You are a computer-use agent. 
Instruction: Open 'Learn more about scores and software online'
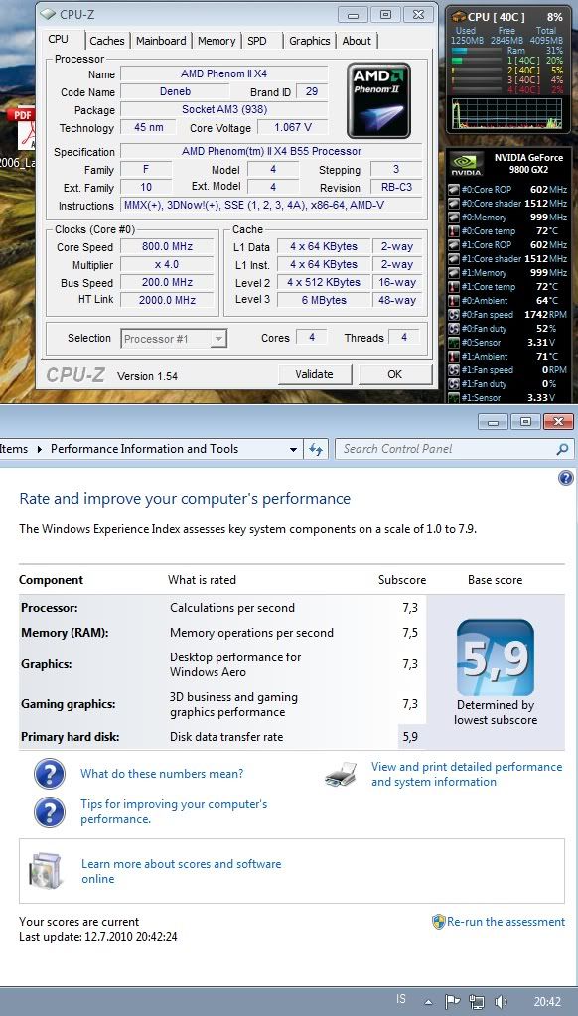point(182,872)
